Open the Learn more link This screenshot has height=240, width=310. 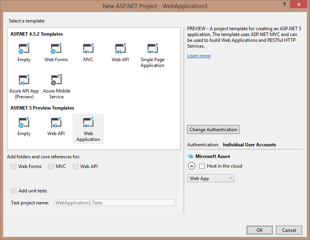199,56
